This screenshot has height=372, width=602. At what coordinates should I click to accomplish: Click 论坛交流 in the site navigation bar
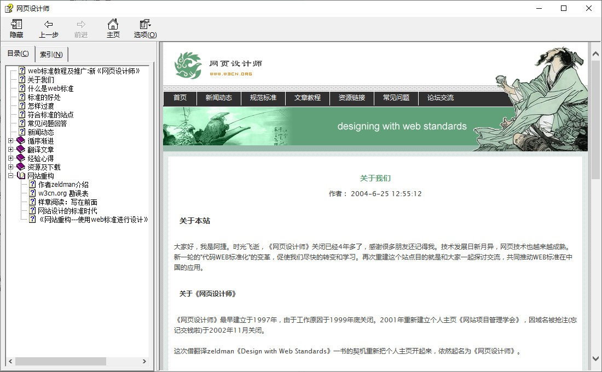440,98
